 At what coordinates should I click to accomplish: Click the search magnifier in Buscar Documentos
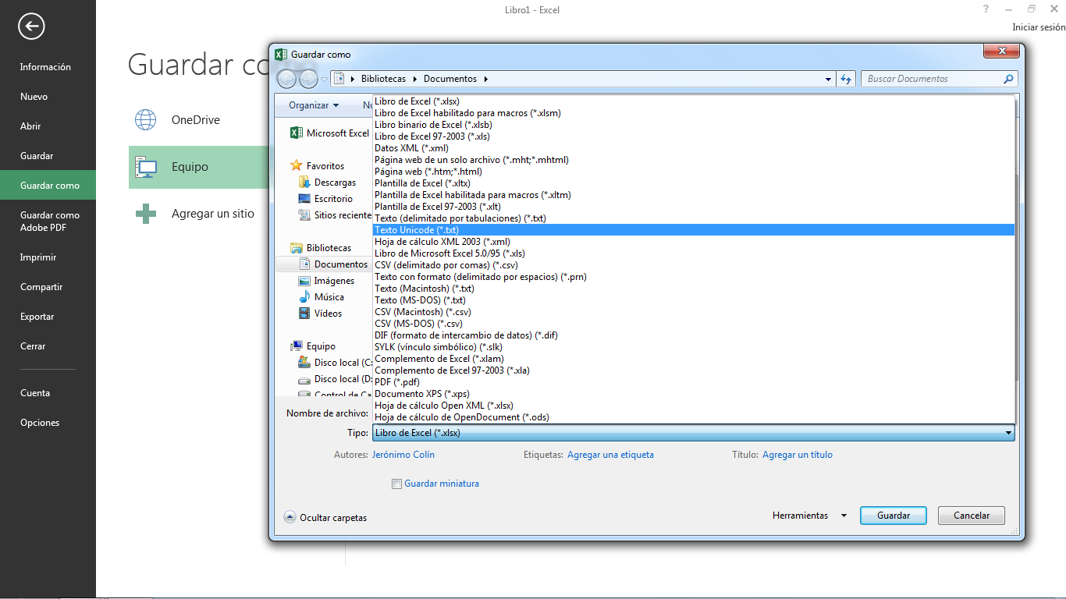[1008, 79]
